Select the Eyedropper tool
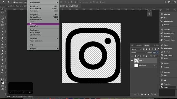This screenshot has height=99, width=177. pyautogui.click(x=2, y=28)
